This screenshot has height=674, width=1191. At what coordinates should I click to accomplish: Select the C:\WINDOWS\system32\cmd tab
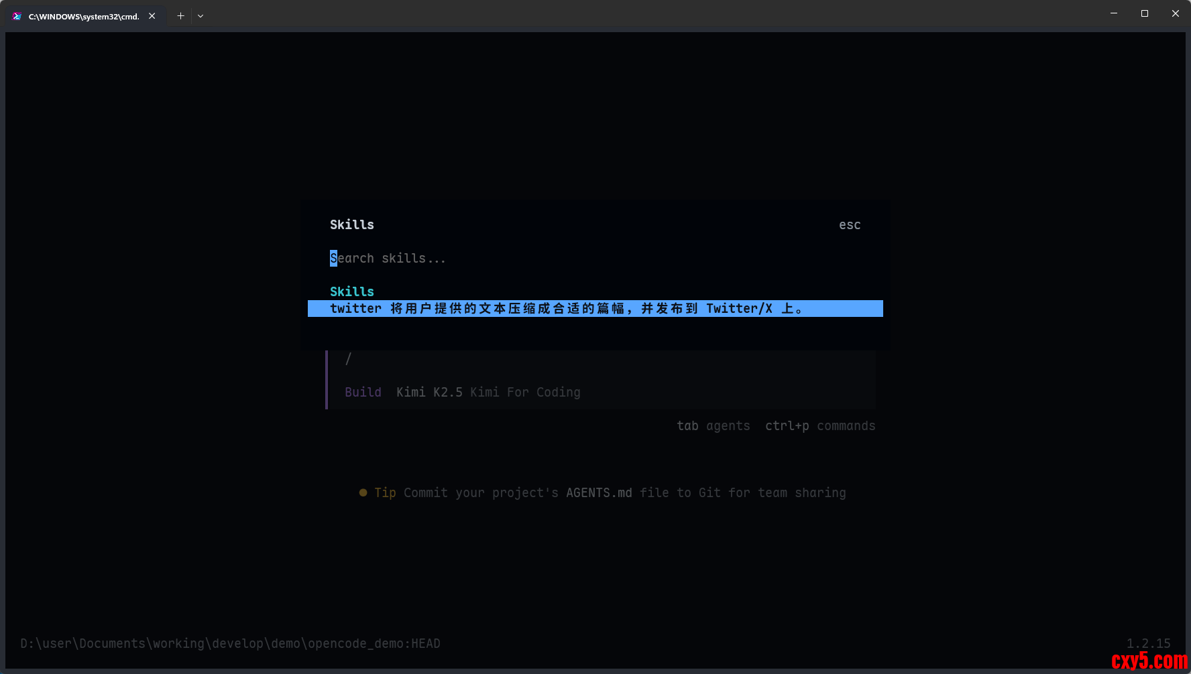(x=83, y=16)
